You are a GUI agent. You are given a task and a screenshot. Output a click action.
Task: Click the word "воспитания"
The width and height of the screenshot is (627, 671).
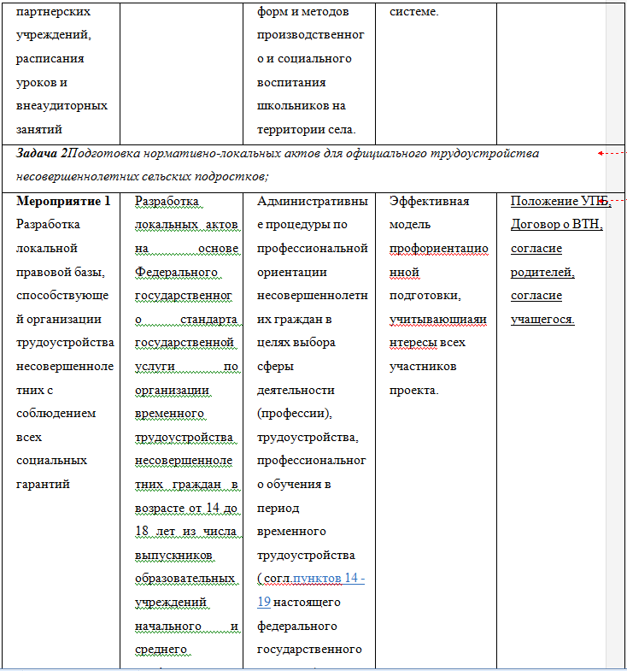pos(291,83)
